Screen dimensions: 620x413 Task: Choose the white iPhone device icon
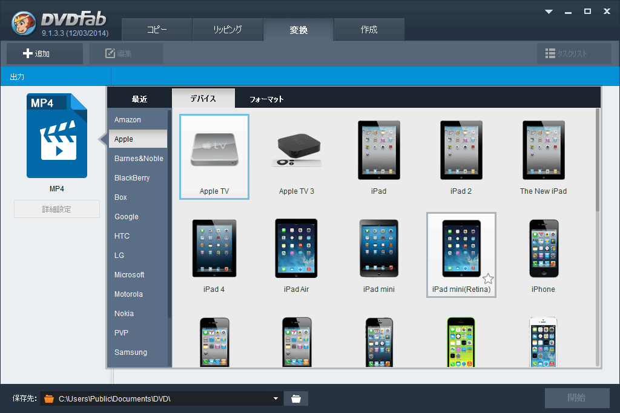[543, 342]
